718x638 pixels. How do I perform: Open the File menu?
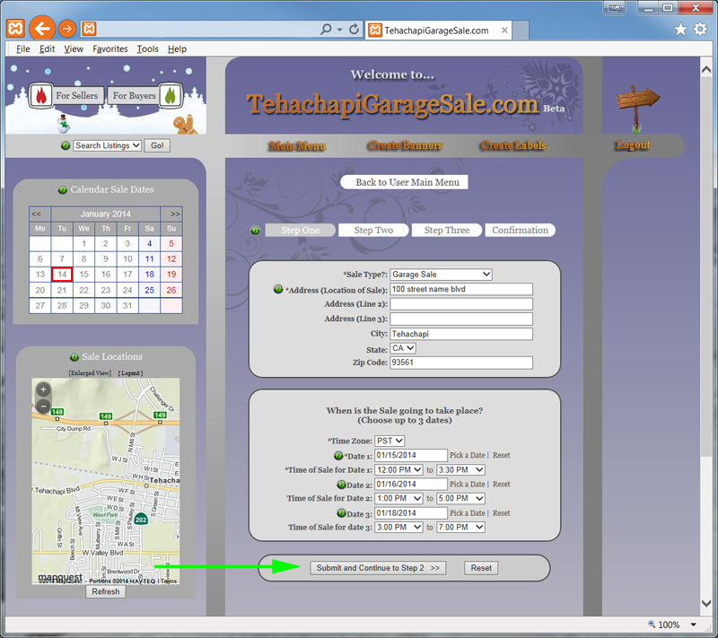click(23, 49)
